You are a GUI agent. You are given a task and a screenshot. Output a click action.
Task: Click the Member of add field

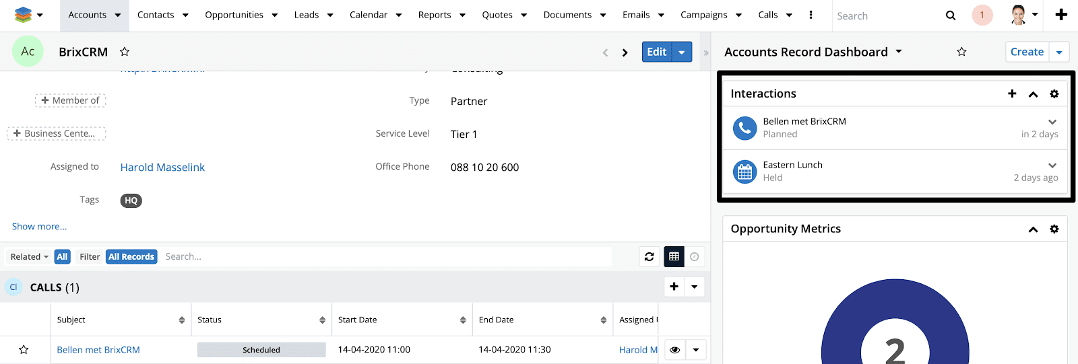tap(70, 100)
